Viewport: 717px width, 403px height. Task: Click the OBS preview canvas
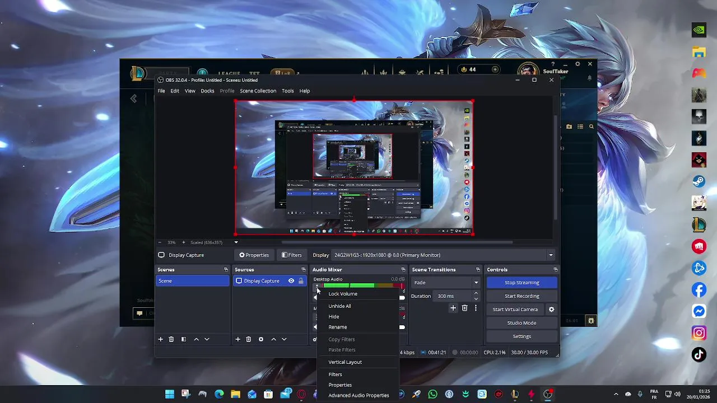pyautogui.click(x=353, y=168)
